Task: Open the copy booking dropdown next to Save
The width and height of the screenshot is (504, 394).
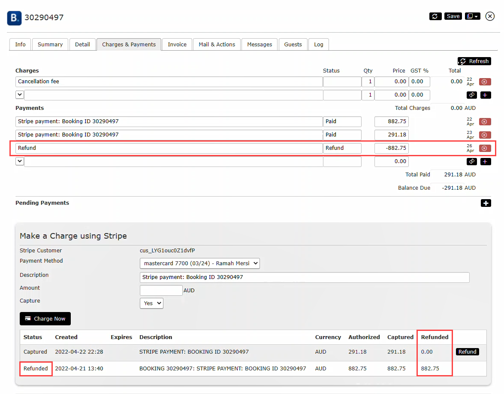Action: pos(472,16)
